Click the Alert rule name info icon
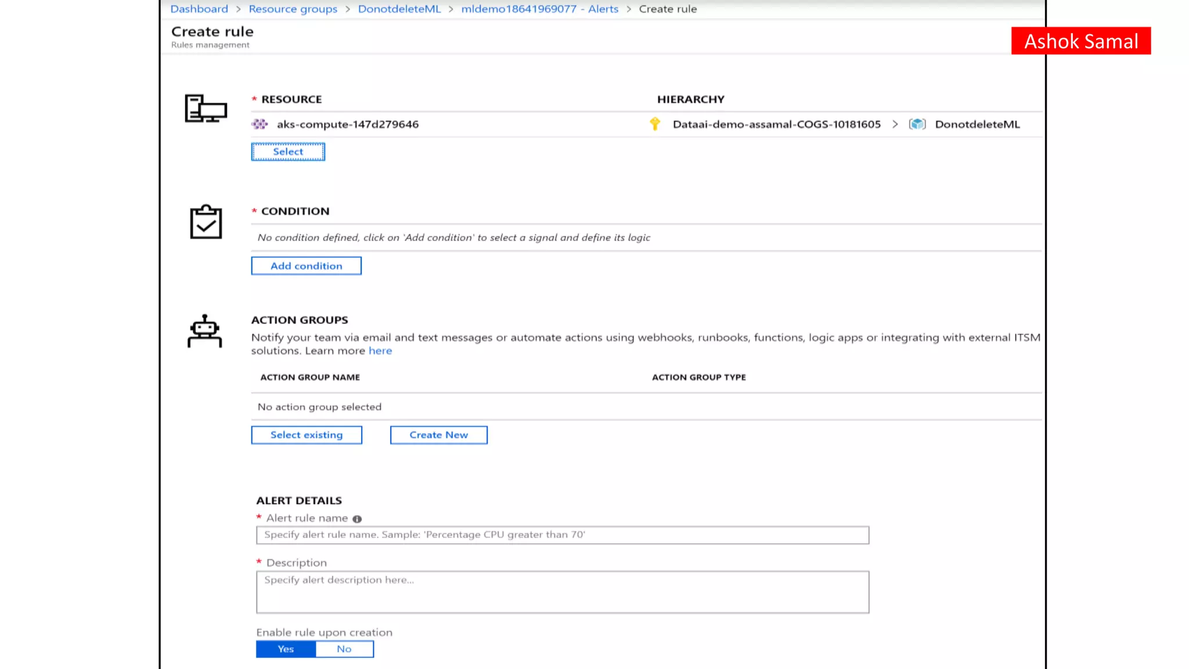1189x669 pixels. pos(357,519)
